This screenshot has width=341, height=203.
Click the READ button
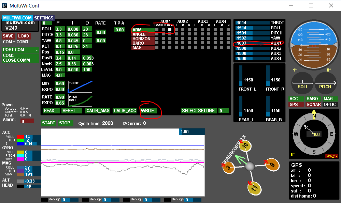[51, 110]
